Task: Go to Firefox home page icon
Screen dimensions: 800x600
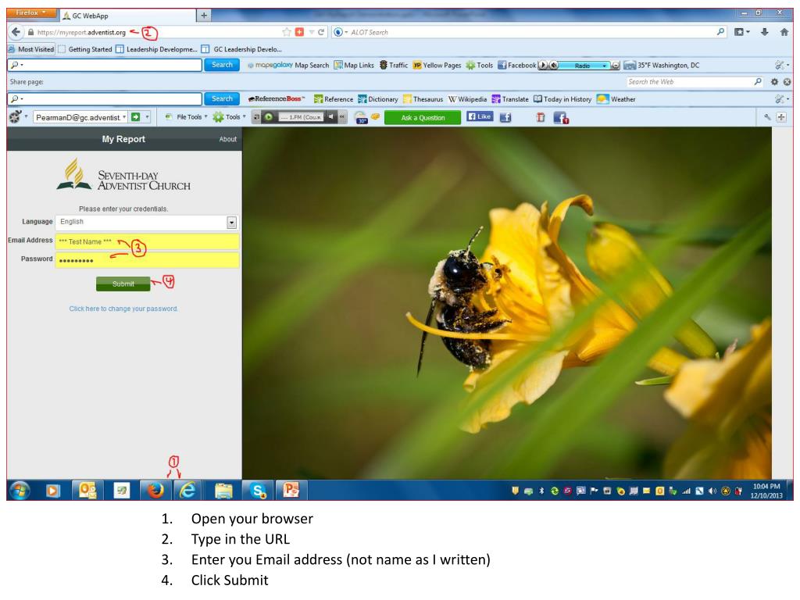Action: coord(784,32)
